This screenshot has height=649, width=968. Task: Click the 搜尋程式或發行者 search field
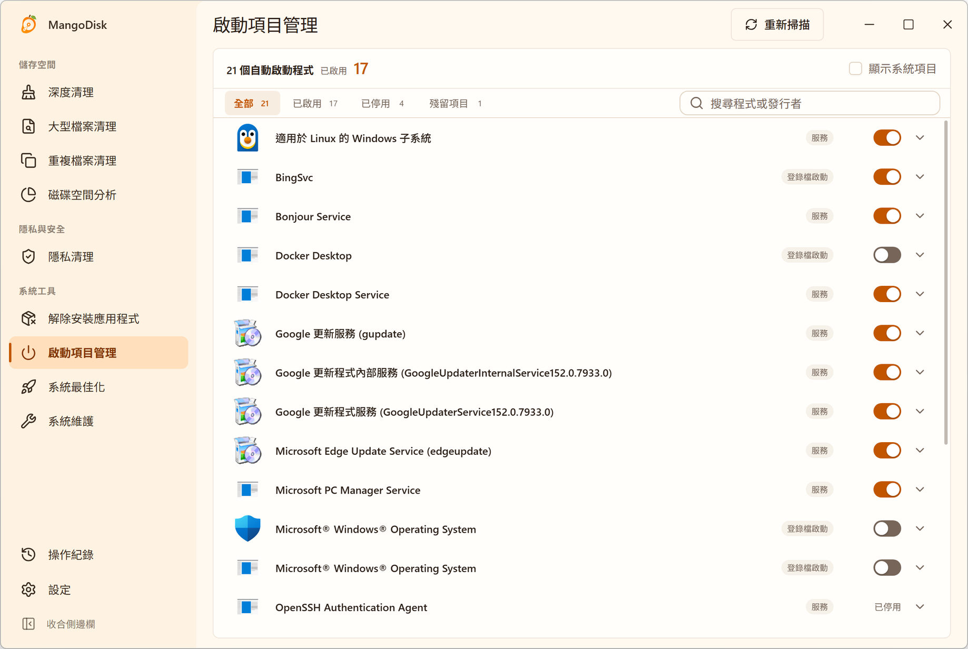click(x=810, y=103)
